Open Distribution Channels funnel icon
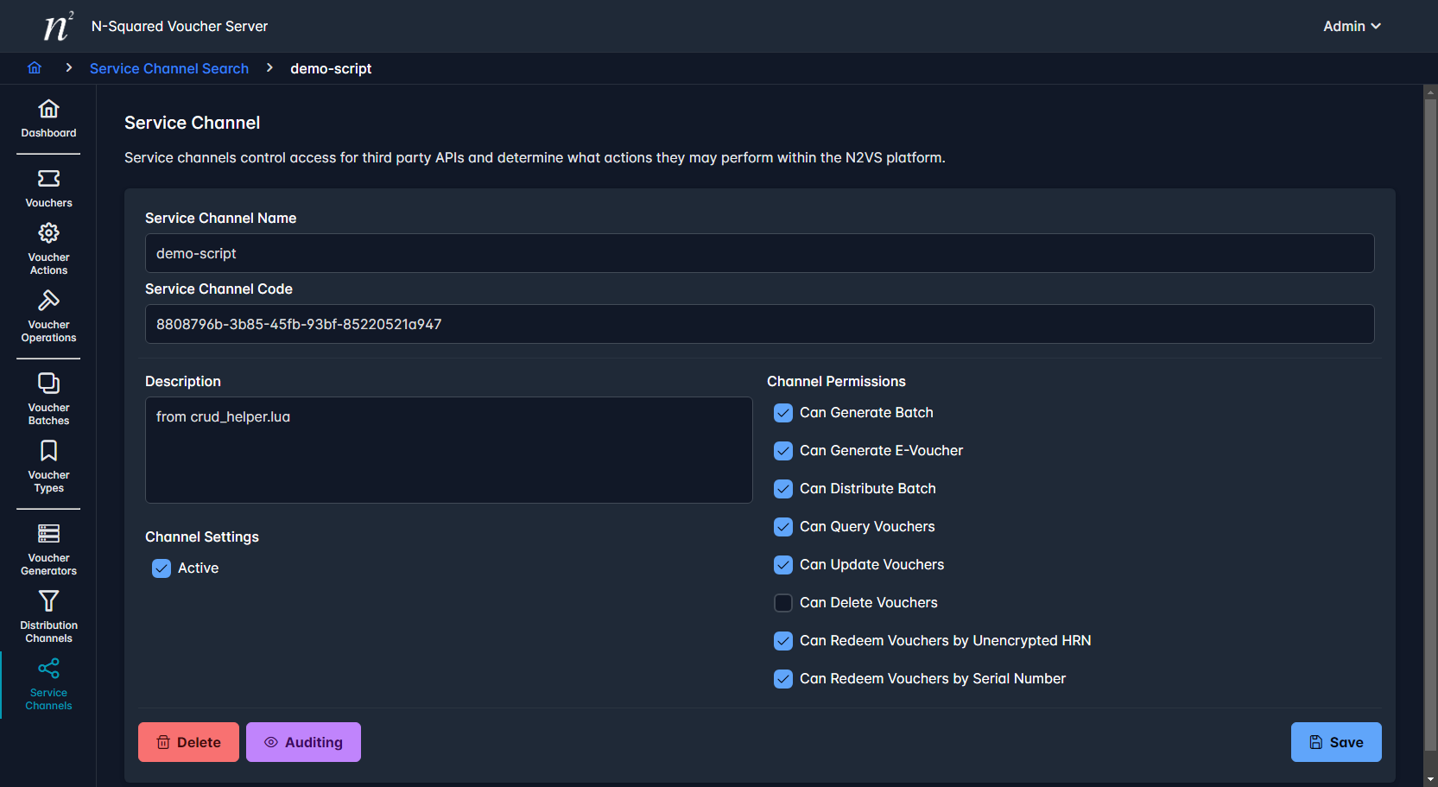Screen dimensions: 1438x787 coord(48,601)
